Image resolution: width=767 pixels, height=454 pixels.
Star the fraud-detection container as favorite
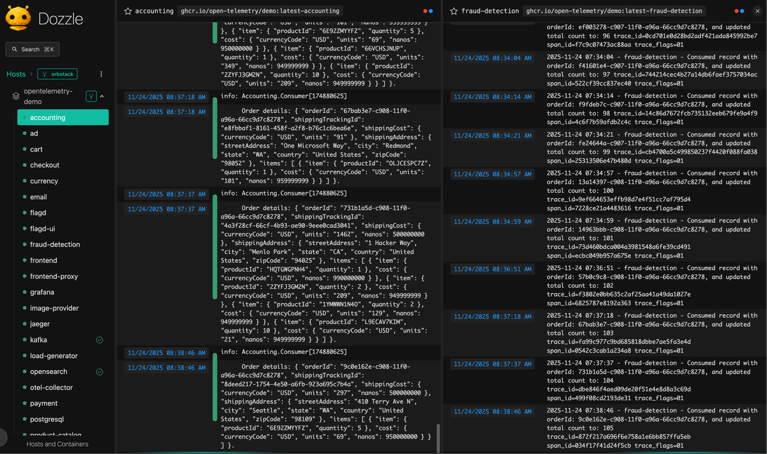click(x=454, y=11)
